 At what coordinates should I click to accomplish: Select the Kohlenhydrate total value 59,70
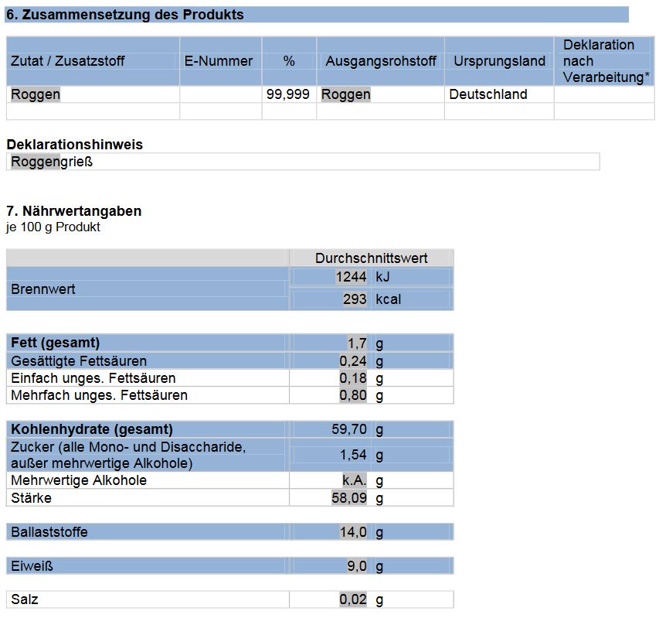pos(349,429)
